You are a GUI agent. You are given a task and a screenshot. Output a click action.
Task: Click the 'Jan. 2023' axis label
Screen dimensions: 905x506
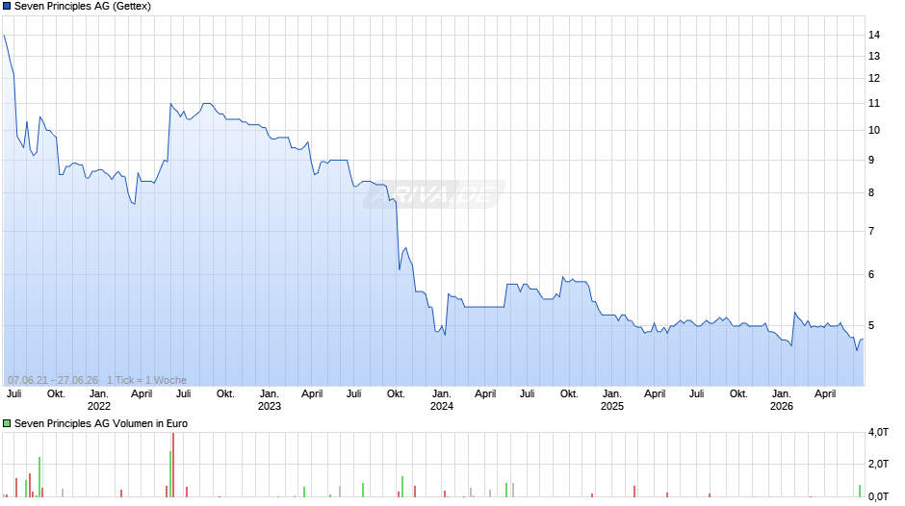(269, 400)
